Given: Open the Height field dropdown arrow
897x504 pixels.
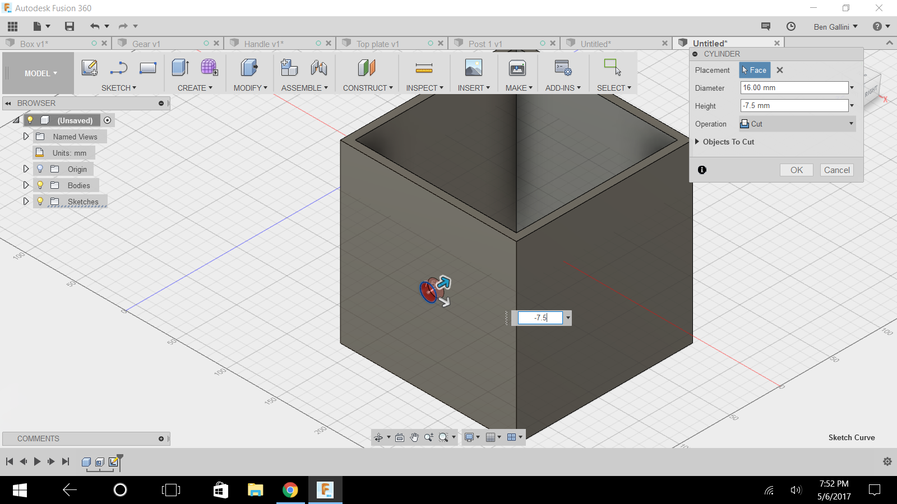Looking at the screenshot, I should coord(852,106).
